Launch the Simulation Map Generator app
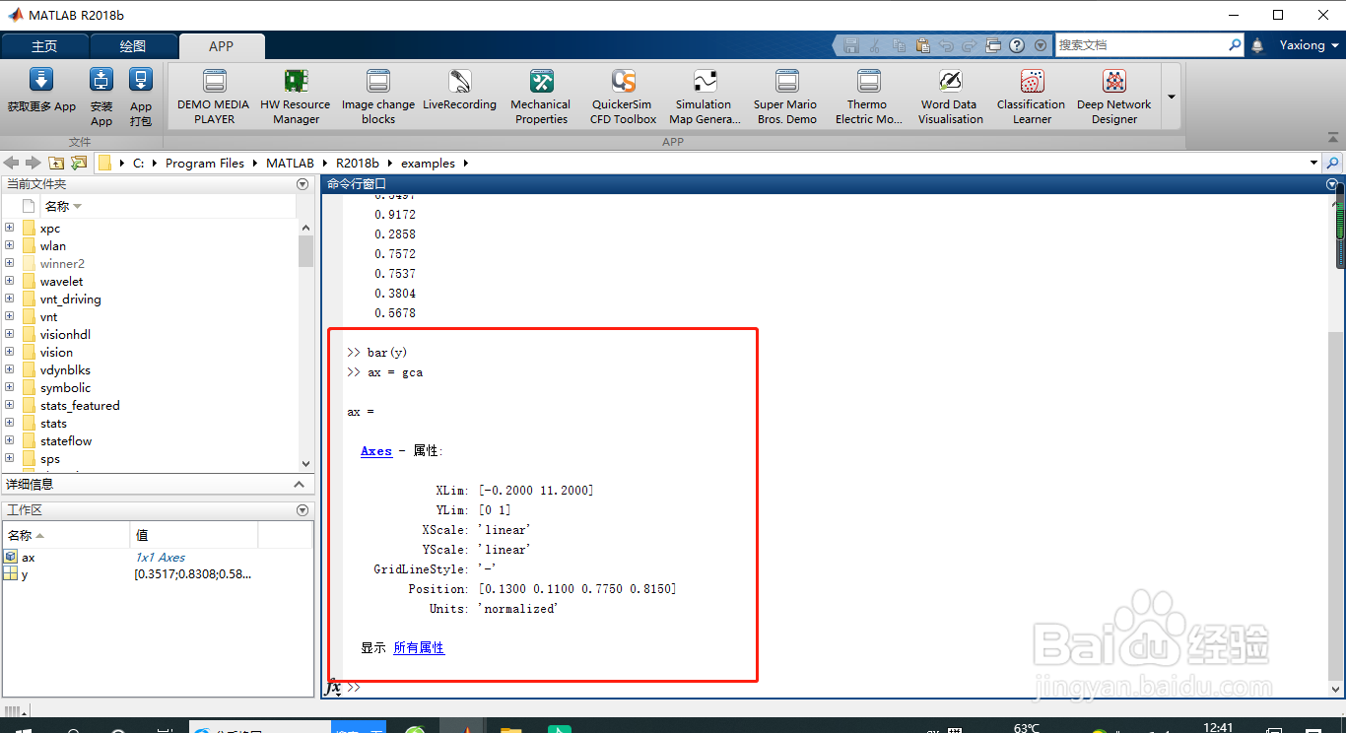The width and height of the screenshot is (1346, 733). pyautogui.click(x=705, y=97)
